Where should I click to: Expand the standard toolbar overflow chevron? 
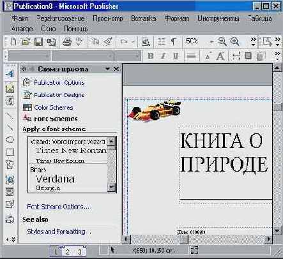tap(253, 41)
